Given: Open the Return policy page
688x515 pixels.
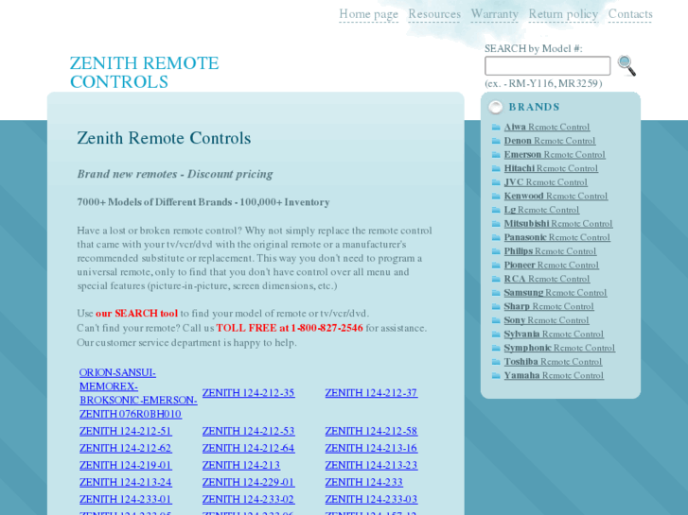Looking at the screenshot, I should (x=563, y=14).
